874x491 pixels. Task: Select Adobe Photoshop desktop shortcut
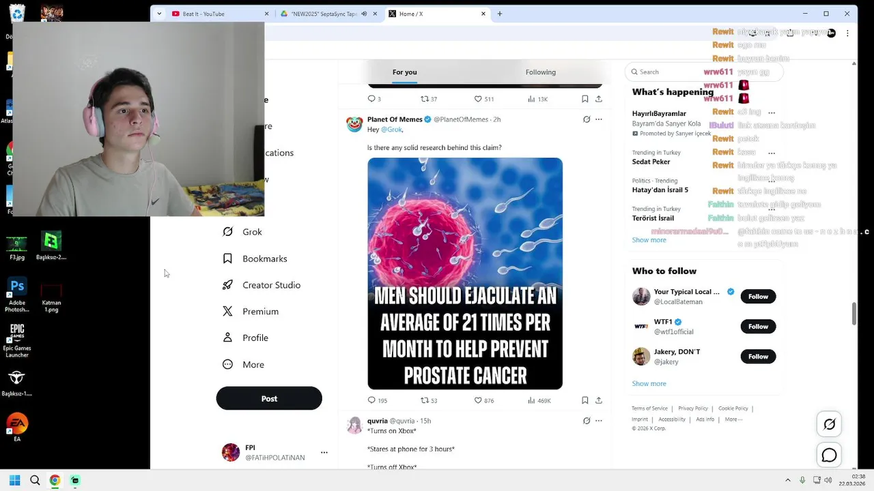[17, 295]
